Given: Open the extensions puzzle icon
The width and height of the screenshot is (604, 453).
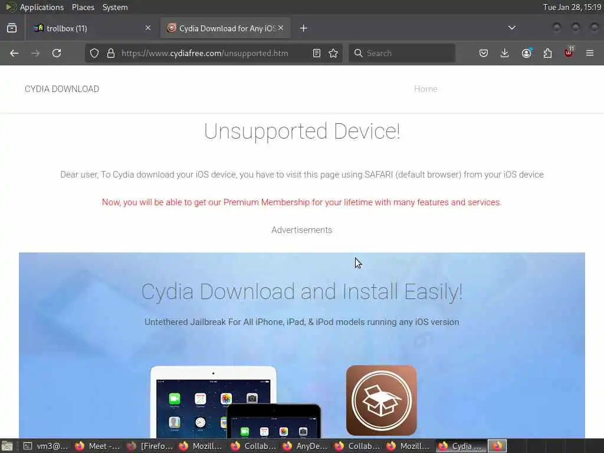Looking at the screenshot, I should pyautogui.click(x=547, y=53).
